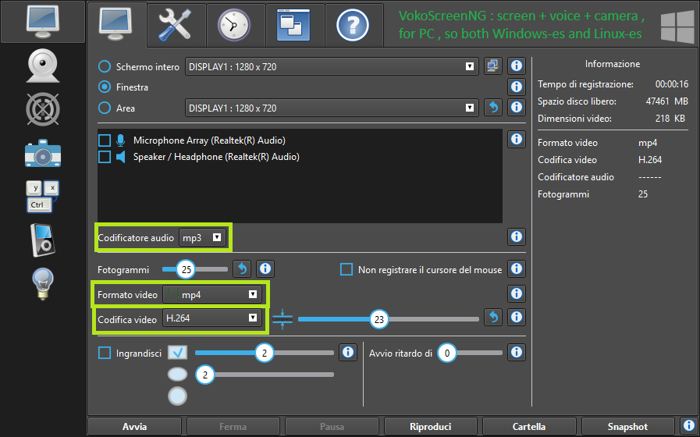Enable Microphone Array audio checkbox
Image resolution: width=700 pixels, height=437 pixels.
[105, 140]
